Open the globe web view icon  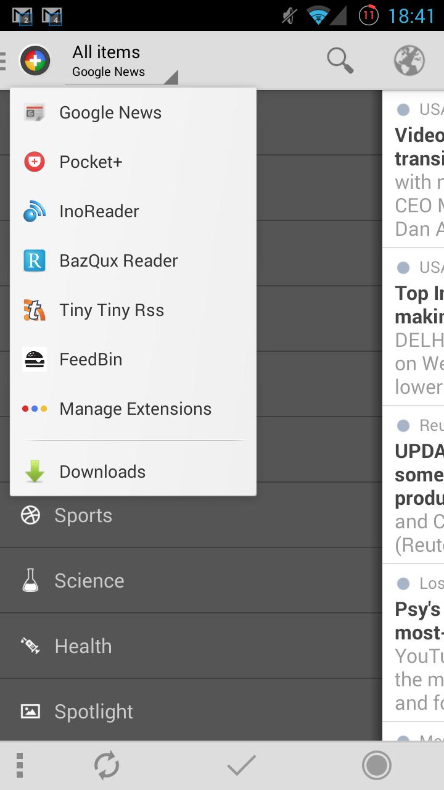(x=409, y=60)
